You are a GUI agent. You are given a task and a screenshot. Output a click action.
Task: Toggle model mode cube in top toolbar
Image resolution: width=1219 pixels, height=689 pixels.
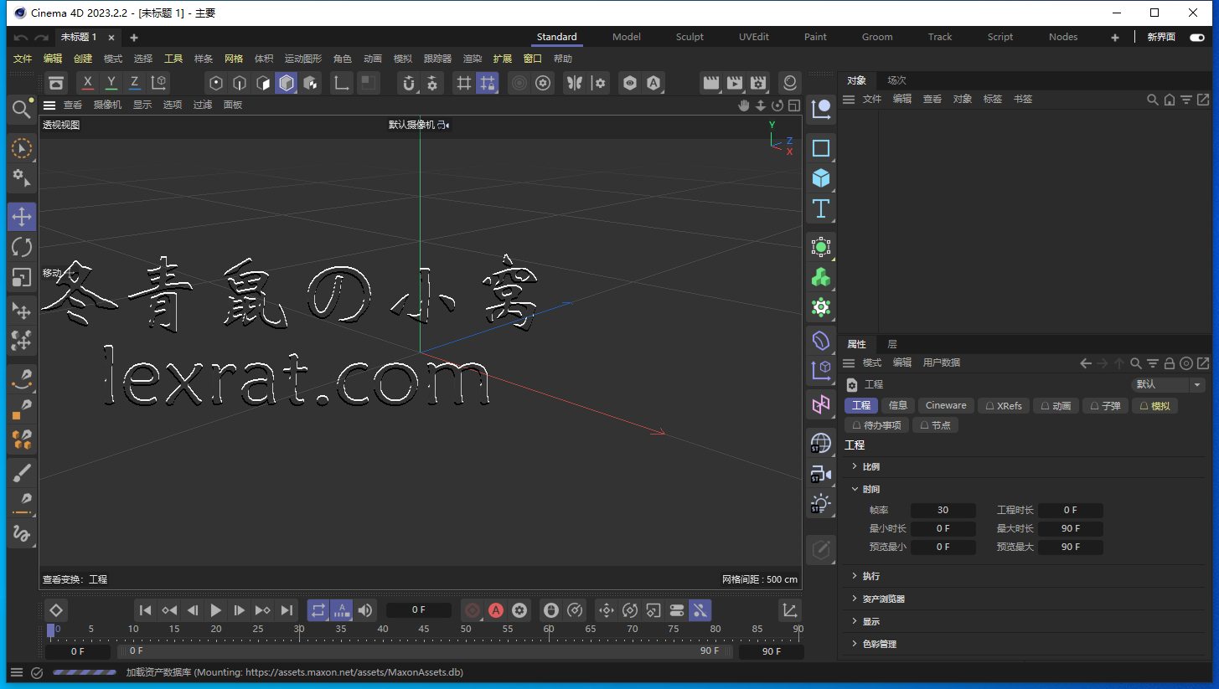[x=287, y=83]
